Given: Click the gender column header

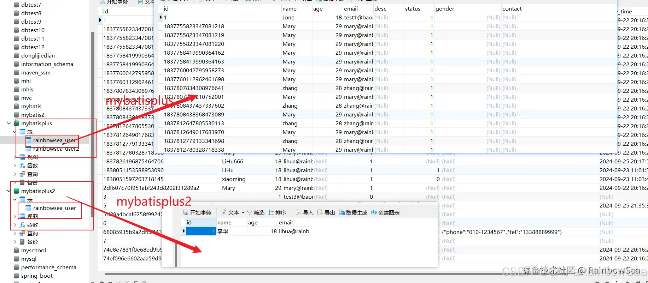Looking at the screenshot, I should pyautogui.click(x=467, y=8).
